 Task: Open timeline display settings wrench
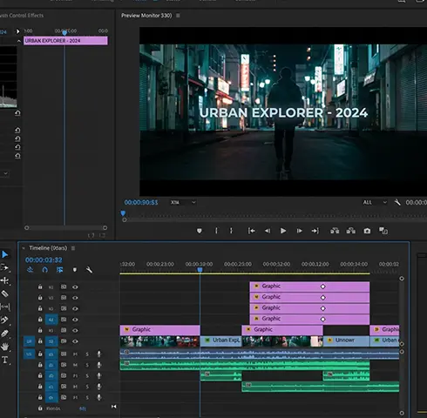pyautogui.click(x=89, y=270)
